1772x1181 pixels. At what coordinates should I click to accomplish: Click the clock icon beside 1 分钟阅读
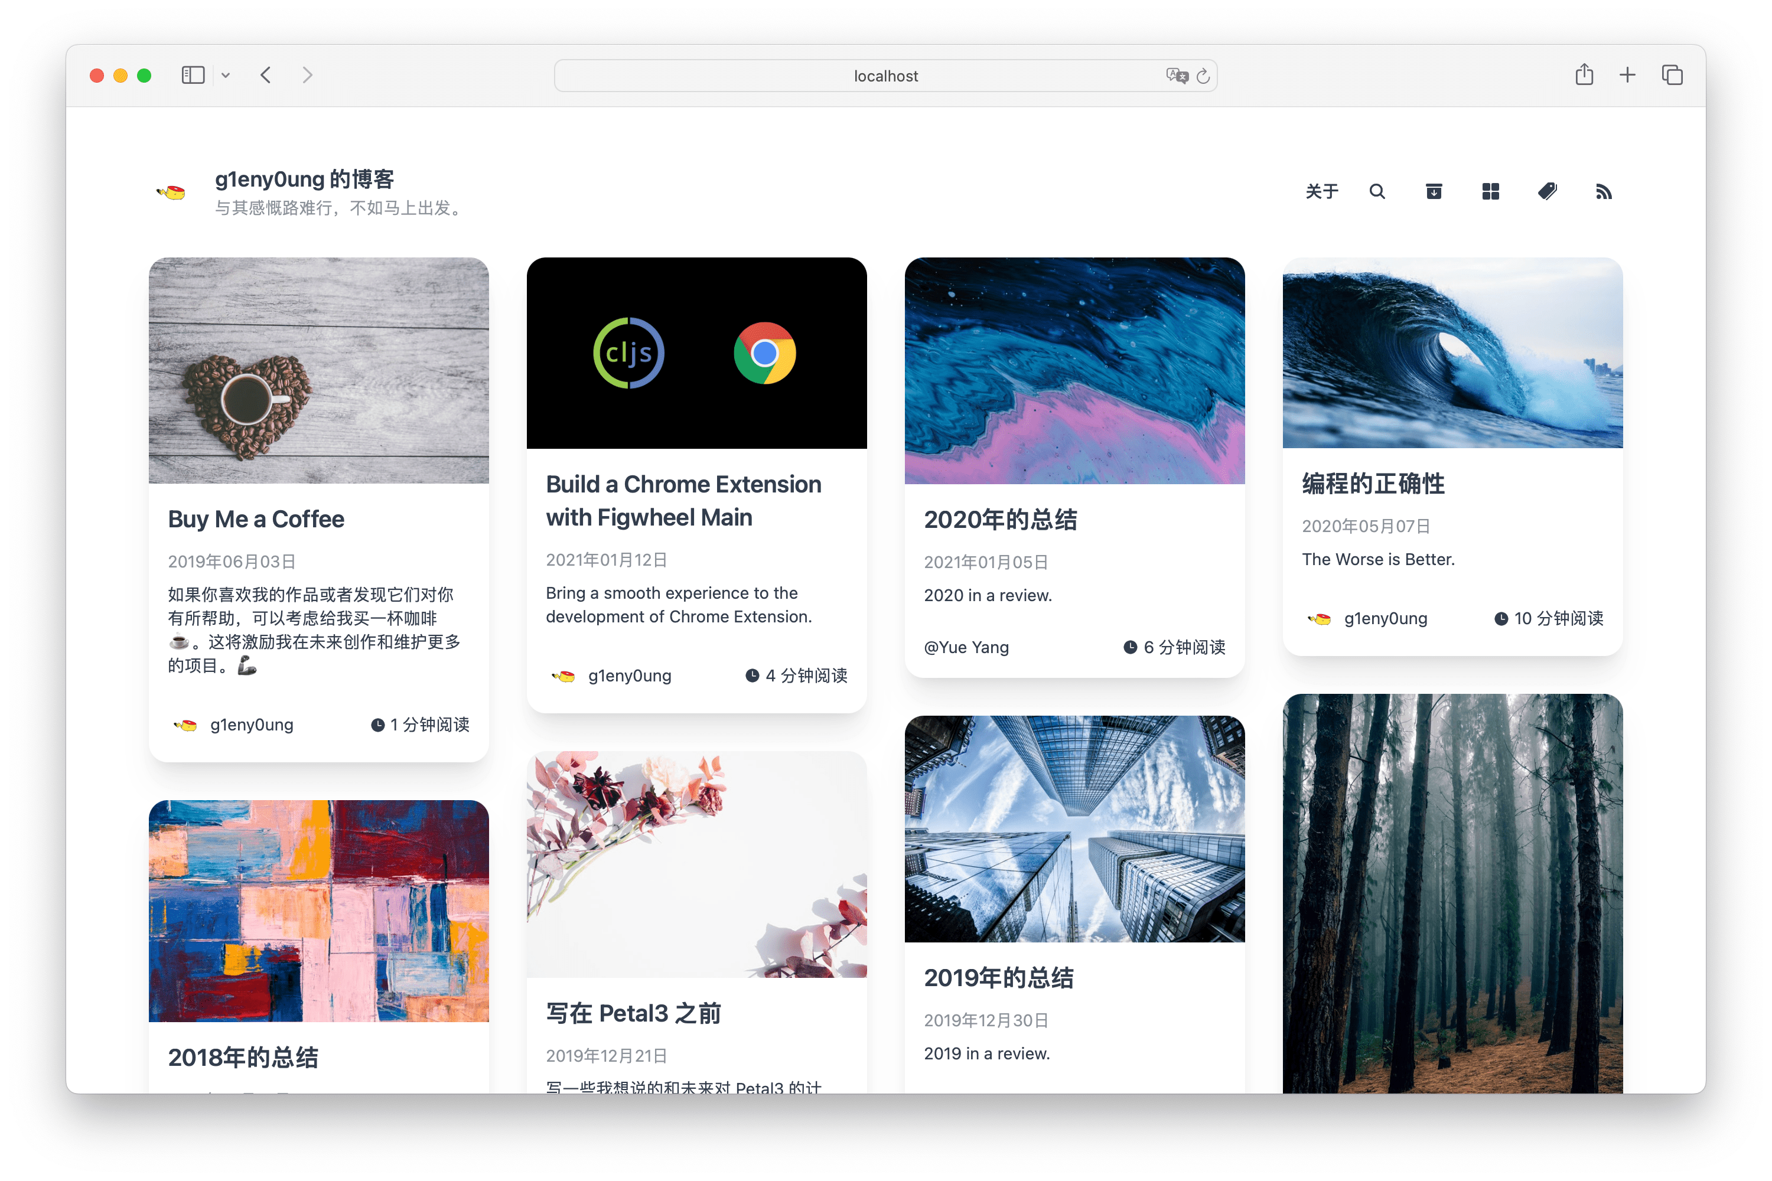point(377,725)
